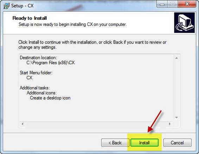Image resolution: width=199 pixels, height=154 pixels.
Task: Click the Destination location label
Action: pos(38,58)
